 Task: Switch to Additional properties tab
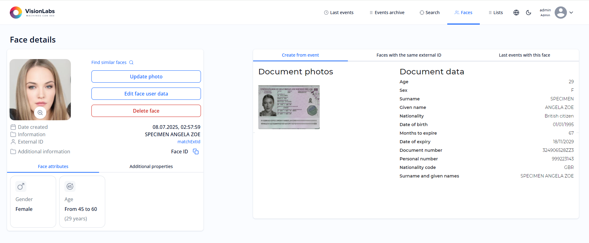(151, 166)
